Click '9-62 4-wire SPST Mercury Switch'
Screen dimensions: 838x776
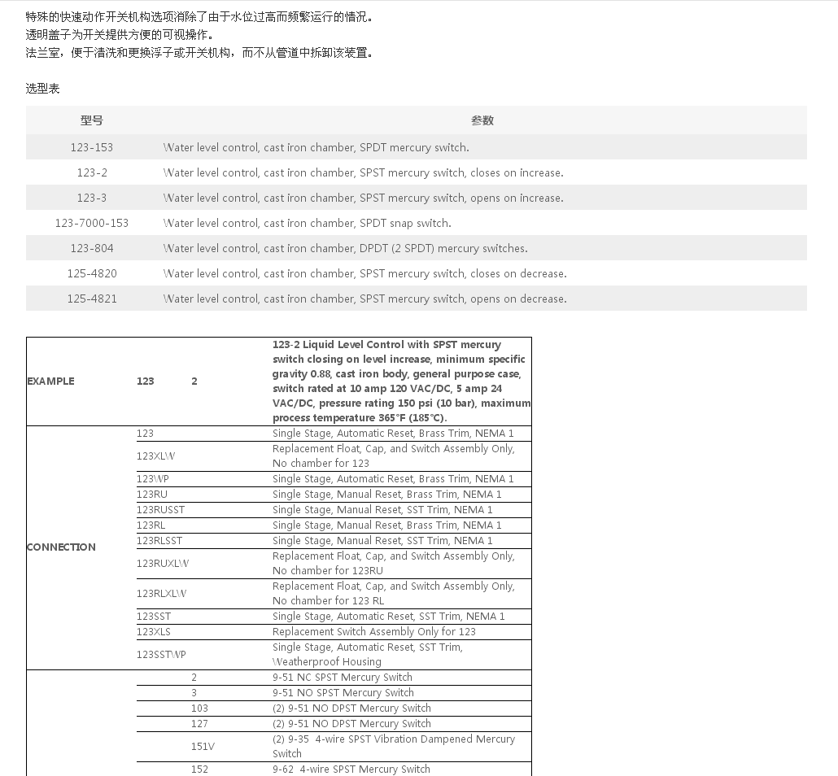pos(351,769)
